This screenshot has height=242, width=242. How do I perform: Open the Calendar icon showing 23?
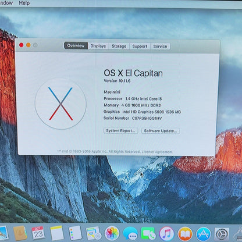[x=38, y=233]
